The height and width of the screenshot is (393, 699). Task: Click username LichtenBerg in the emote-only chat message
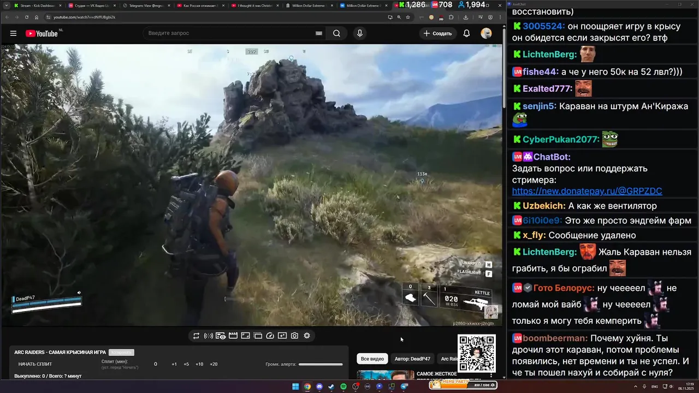[x=549, y=55]
